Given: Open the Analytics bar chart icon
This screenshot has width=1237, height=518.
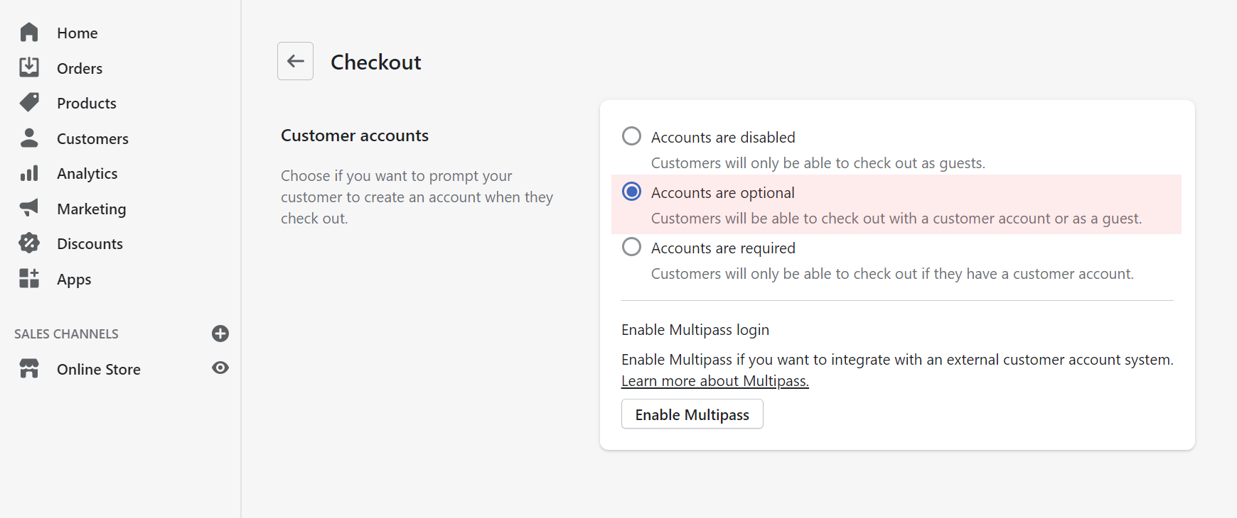Looking at the screenshot, I should [x=29, y=173].
